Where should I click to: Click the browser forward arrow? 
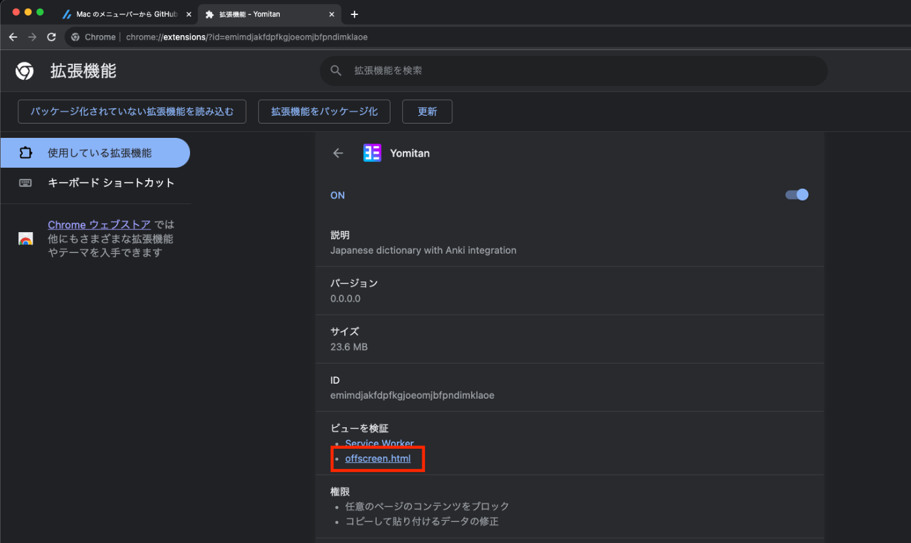click(32, 37)
